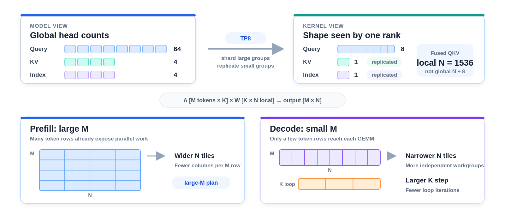Click the 'not global N ÷ 8' note
The image size is (505, 221).
(445, 72)
